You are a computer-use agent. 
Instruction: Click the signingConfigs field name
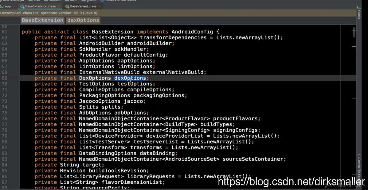235,130
